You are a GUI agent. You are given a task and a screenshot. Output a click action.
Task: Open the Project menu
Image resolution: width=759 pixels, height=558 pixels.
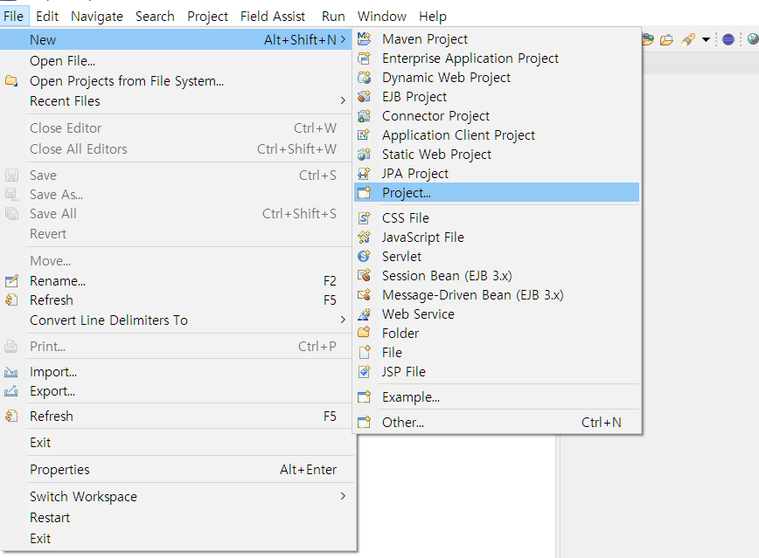pos(207,16)
